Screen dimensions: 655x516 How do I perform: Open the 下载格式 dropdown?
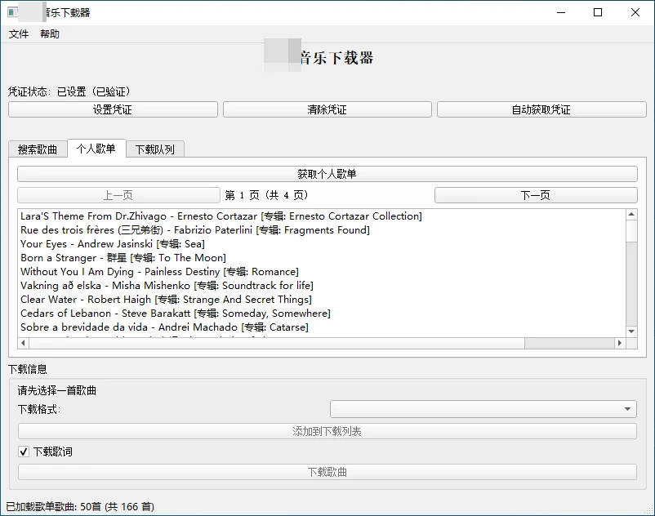click(483, 409)
